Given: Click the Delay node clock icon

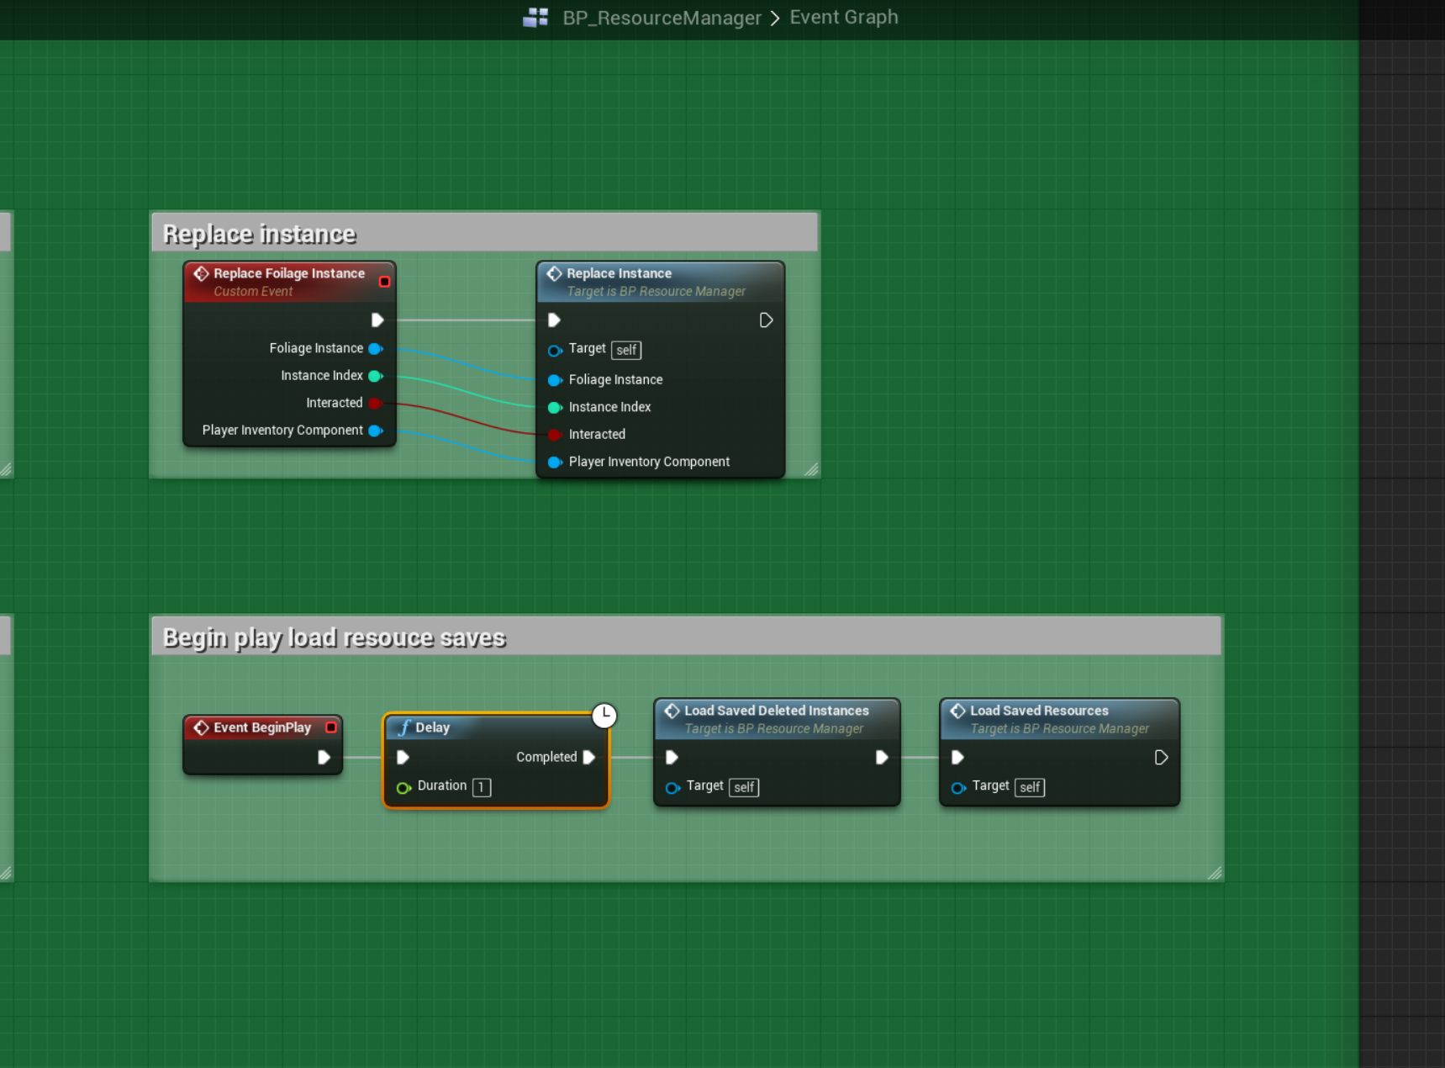Looking at the screenshot, I should pos(604,715).
